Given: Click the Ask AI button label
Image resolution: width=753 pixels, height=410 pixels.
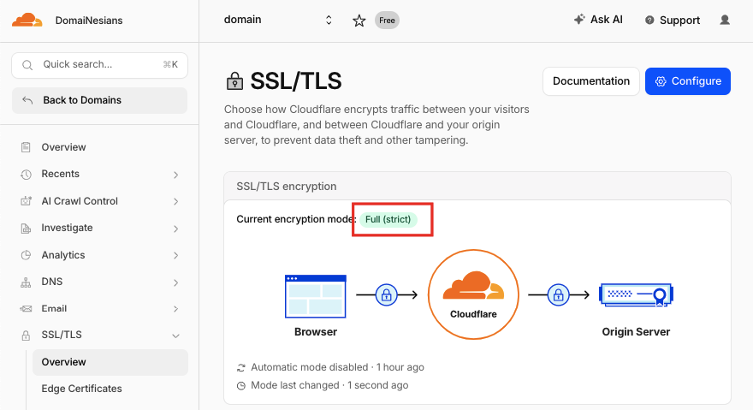Looking at the screenshot, I should (x=606, y=20).
